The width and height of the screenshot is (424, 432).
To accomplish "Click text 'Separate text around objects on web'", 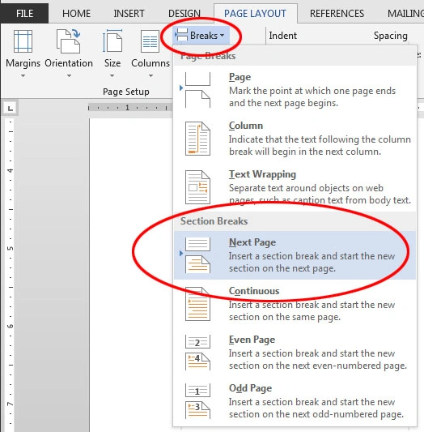I will click(306, 188).
